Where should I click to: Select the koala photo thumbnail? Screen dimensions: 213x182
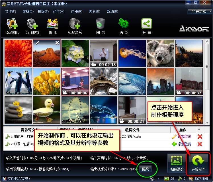pyautogui.click(x=160, y=53)
